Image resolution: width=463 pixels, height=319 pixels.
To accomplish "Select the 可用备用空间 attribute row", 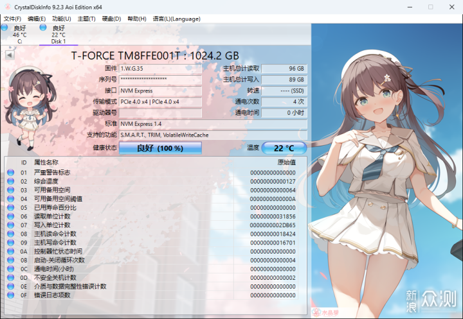I will [x=152, y=190].
